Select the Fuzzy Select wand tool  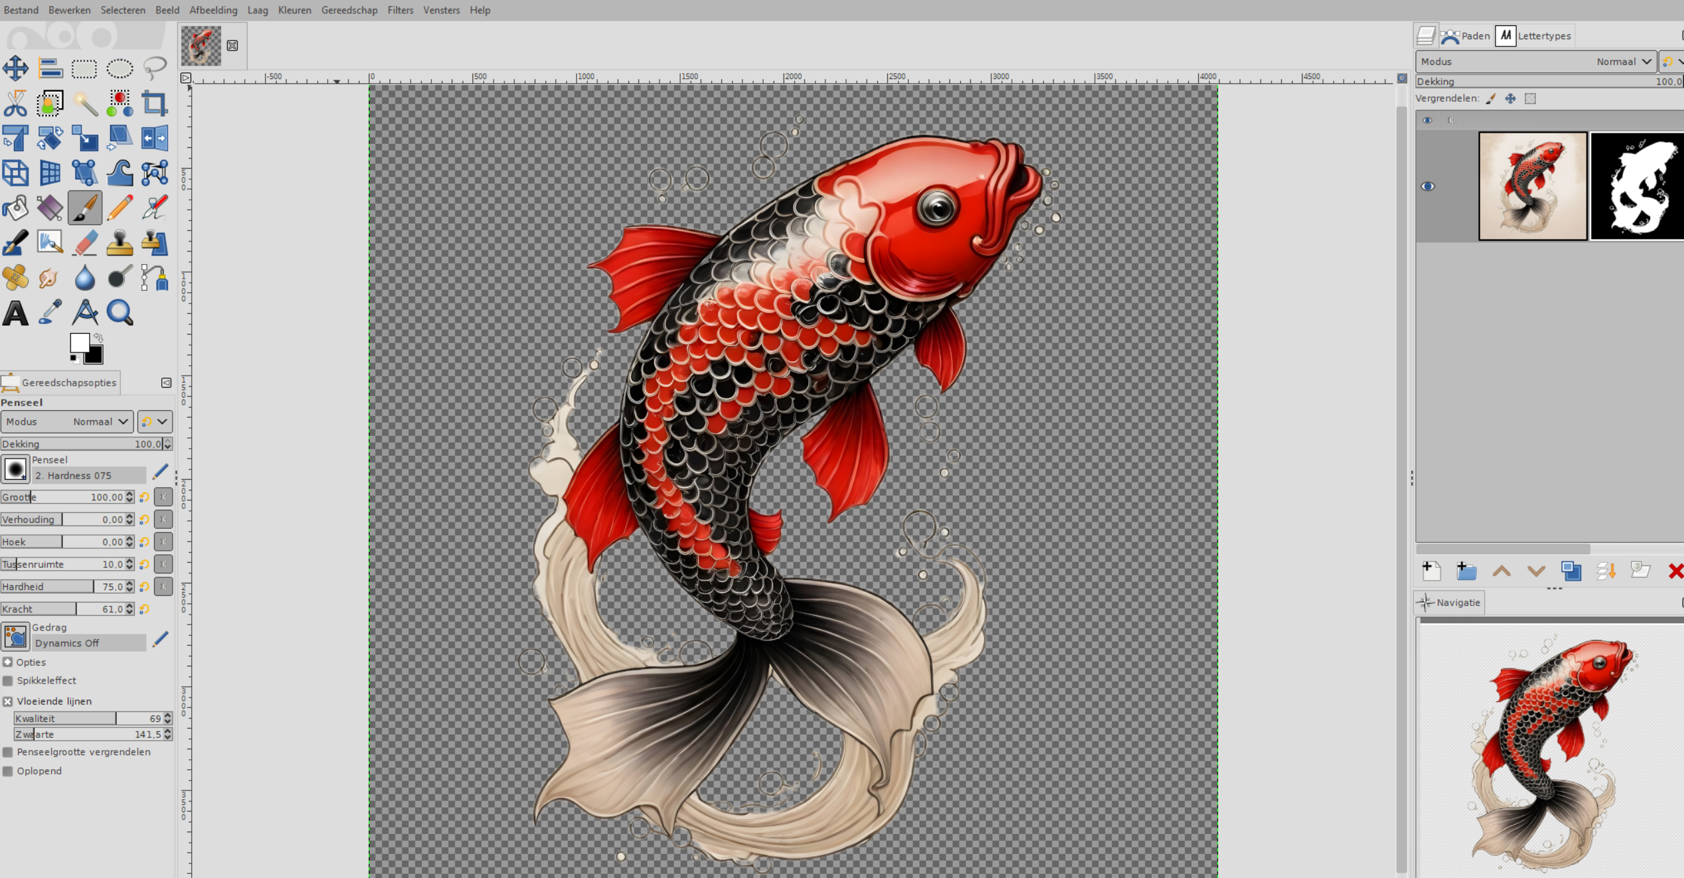coord(85,104)
